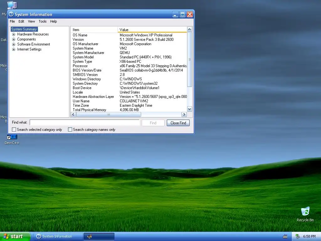Click the vertical scrollbar down arrow

click(190, 109)
